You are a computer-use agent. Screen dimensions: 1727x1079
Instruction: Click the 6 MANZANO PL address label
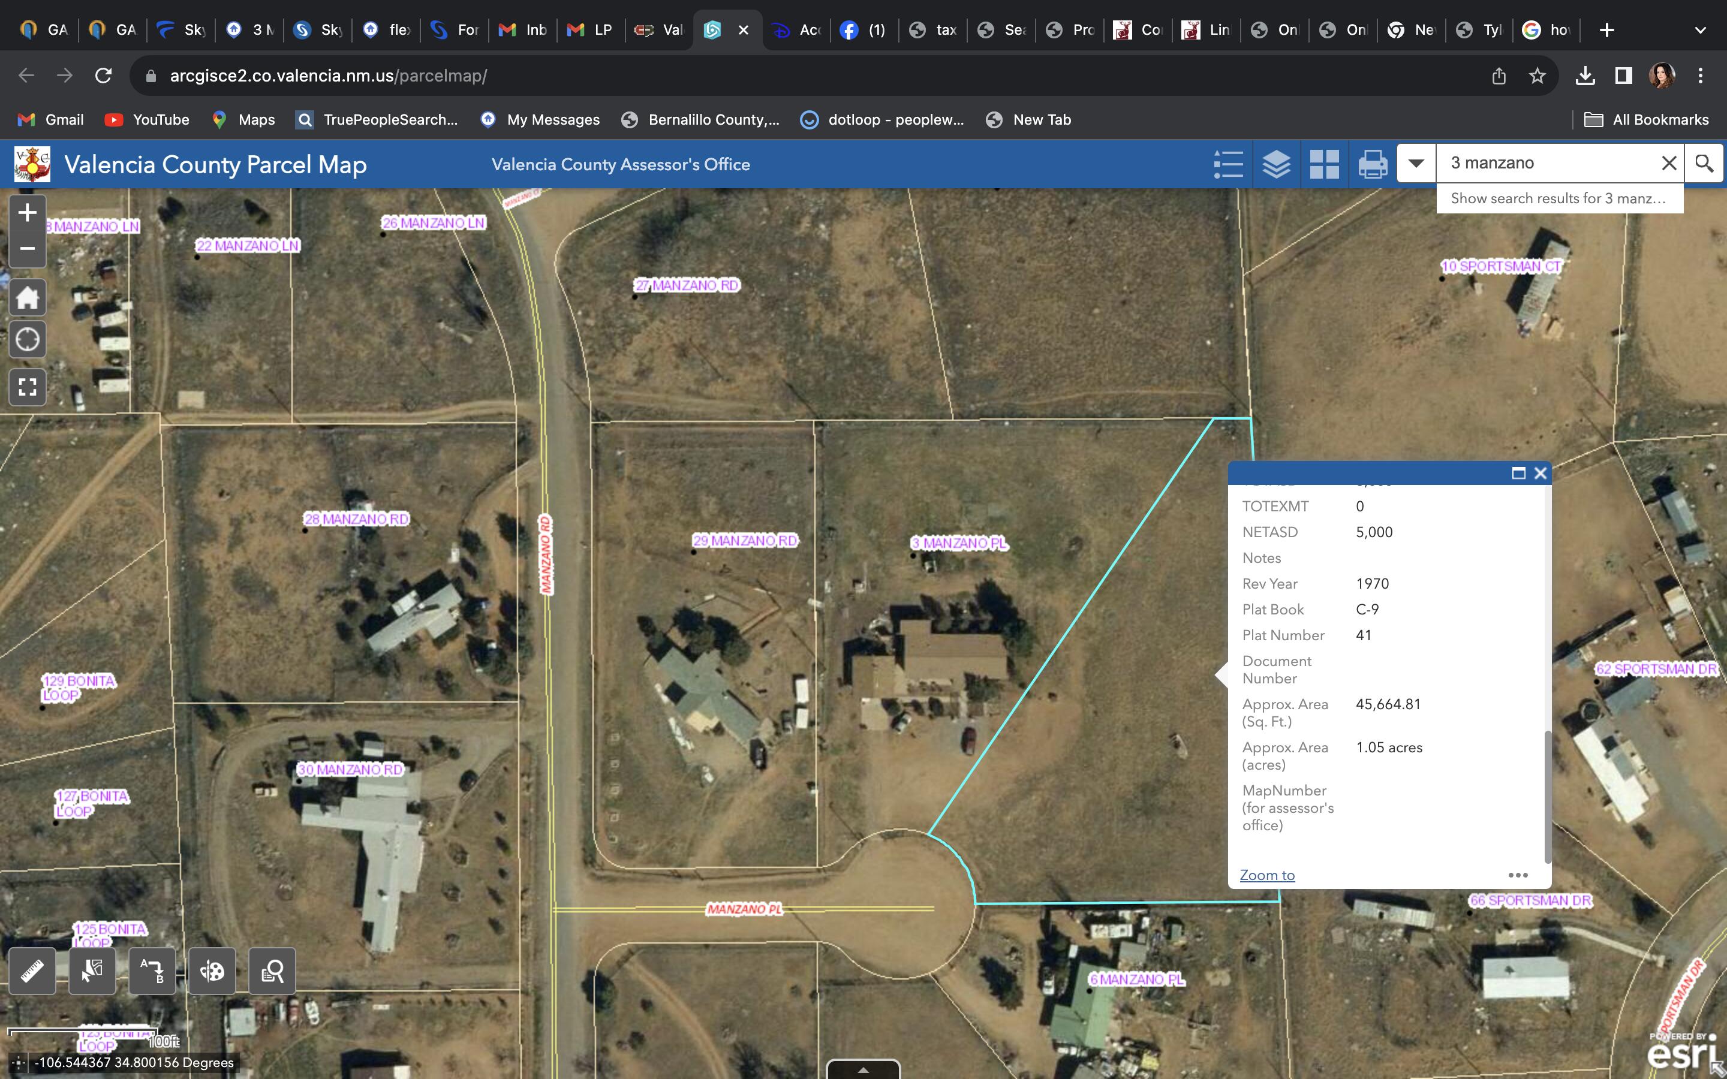pyautogui.click(x=1137, y=979)
